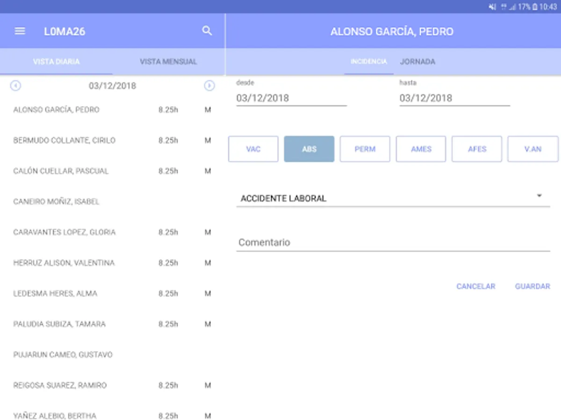This screenshot has height=420, width=561.
Task: Choose the AMES incidence type
Action: 421,149
